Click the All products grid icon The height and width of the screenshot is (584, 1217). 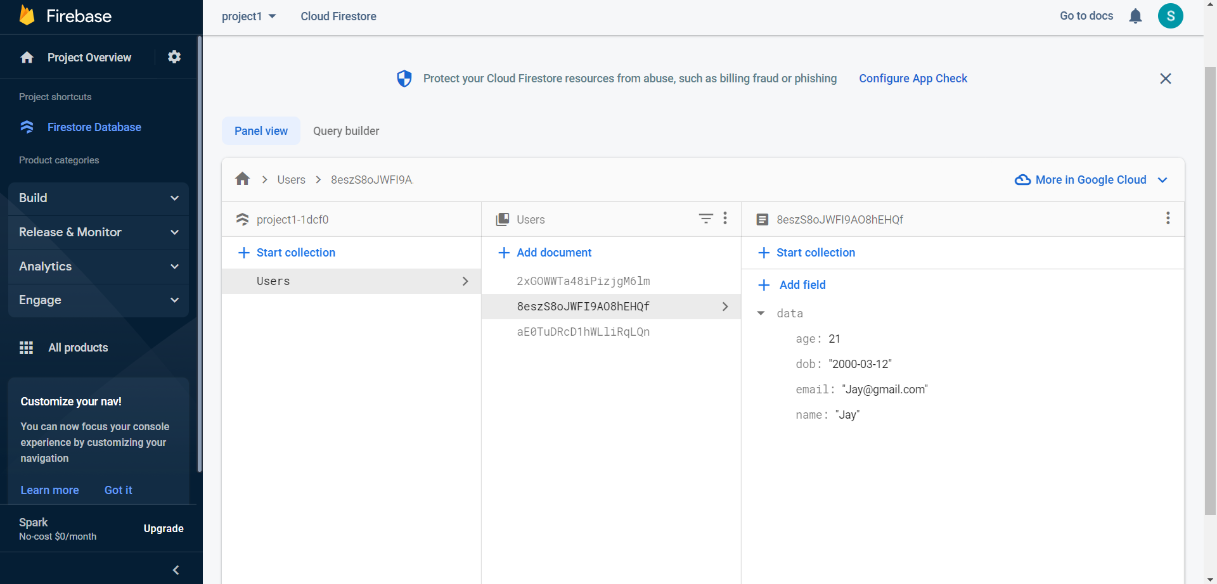pyautogui.click(x=26, y=348)
